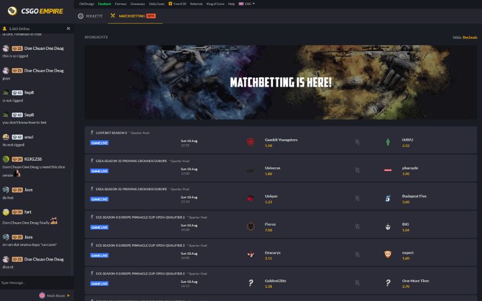Click the CSGO Empire coin logo
Image resolution: width=482 pixels, height=301 pixels.
(12, 11)
